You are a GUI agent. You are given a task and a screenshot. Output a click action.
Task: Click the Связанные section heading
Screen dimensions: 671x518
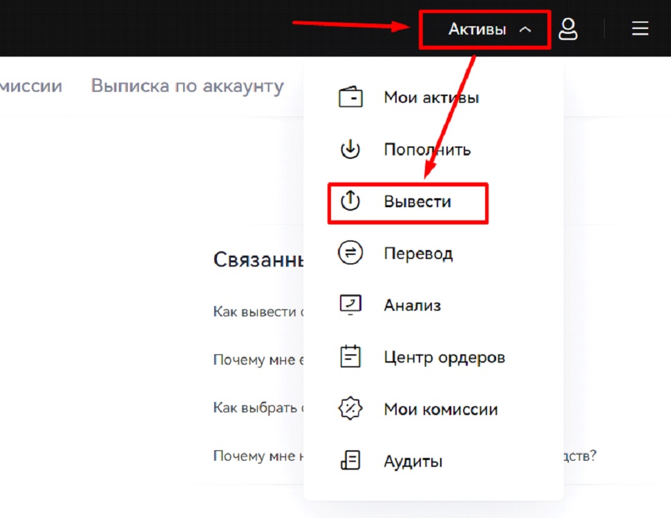click(259, 259)
